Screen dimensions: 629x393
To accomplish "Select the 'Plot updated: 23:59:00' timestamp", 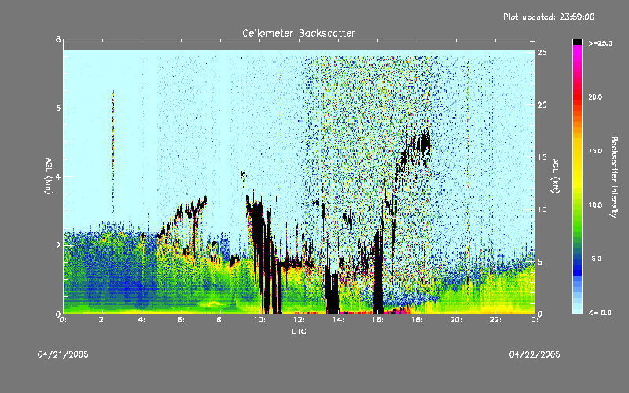I will point(549,17).
